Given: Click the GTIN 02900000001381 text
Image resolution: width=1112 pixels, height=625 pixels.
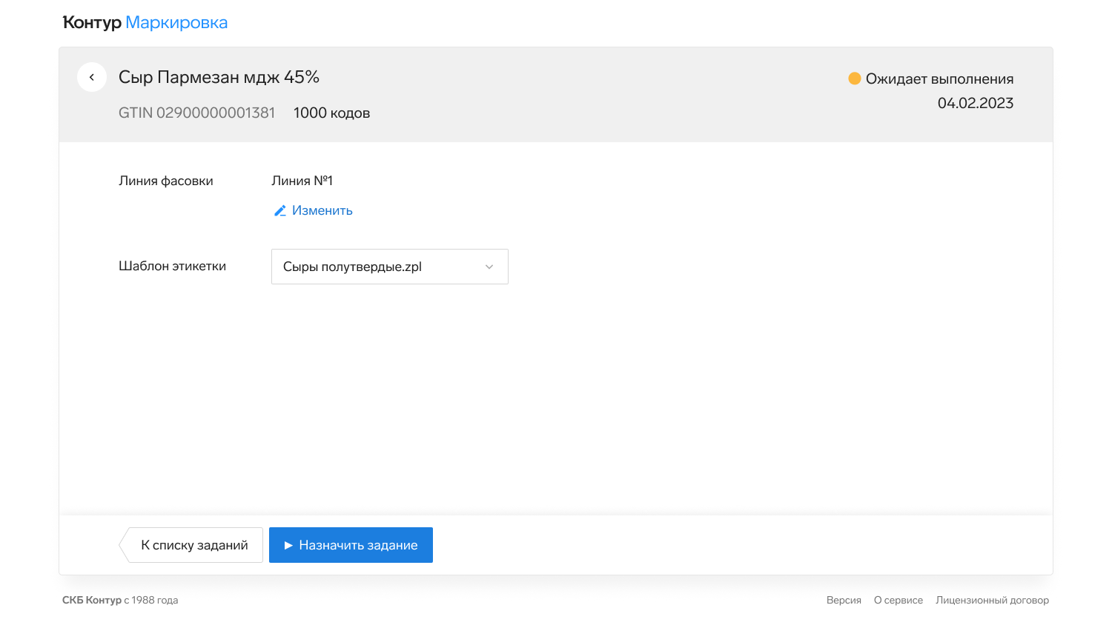Looking at the screenshot, I should pyautogui.click(x=197, y=113).
